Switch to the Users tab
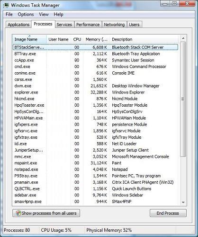 click(134, 25)
